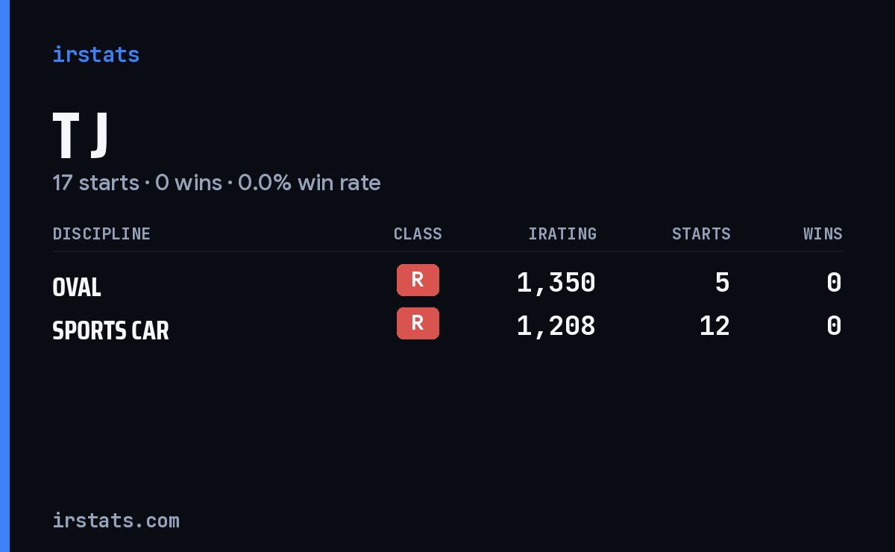Sort by the STARTS column header
The width and height of the screenshot is (895, 552).
(701, 234)
